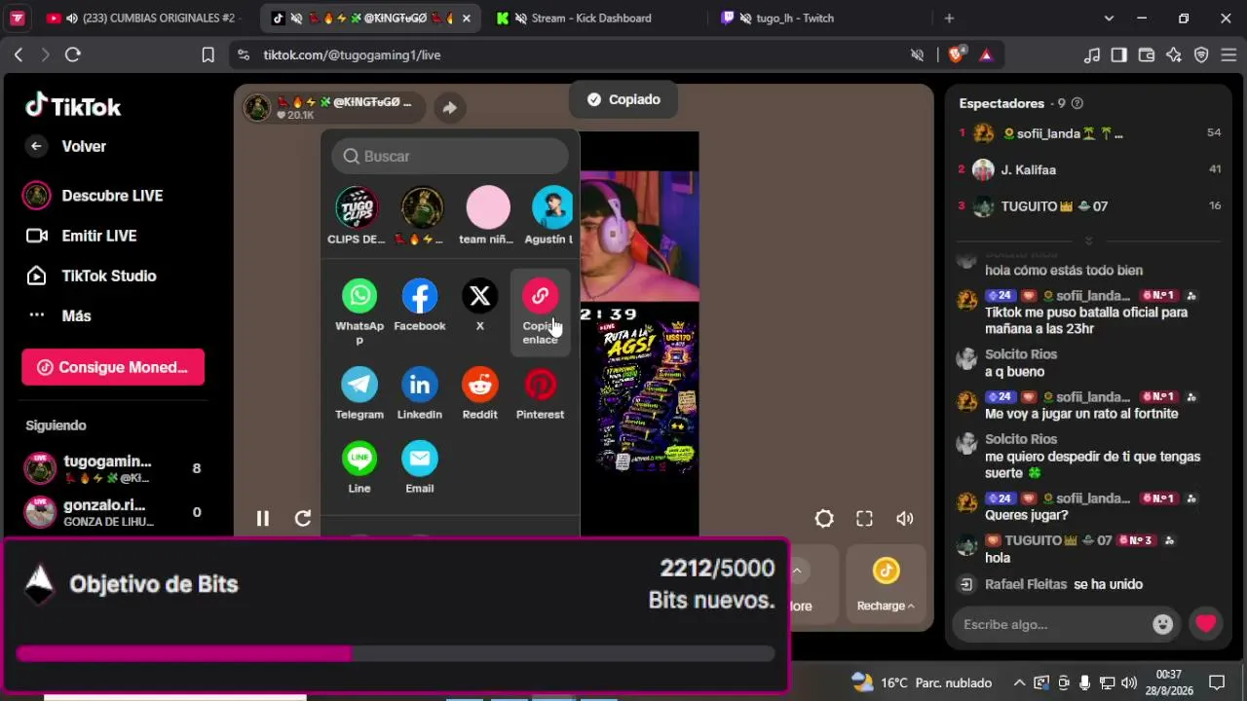Open the streamer profile chip @KINGTUGO
Viewport: 1247px width, 701px height.
tap(334, 107)
